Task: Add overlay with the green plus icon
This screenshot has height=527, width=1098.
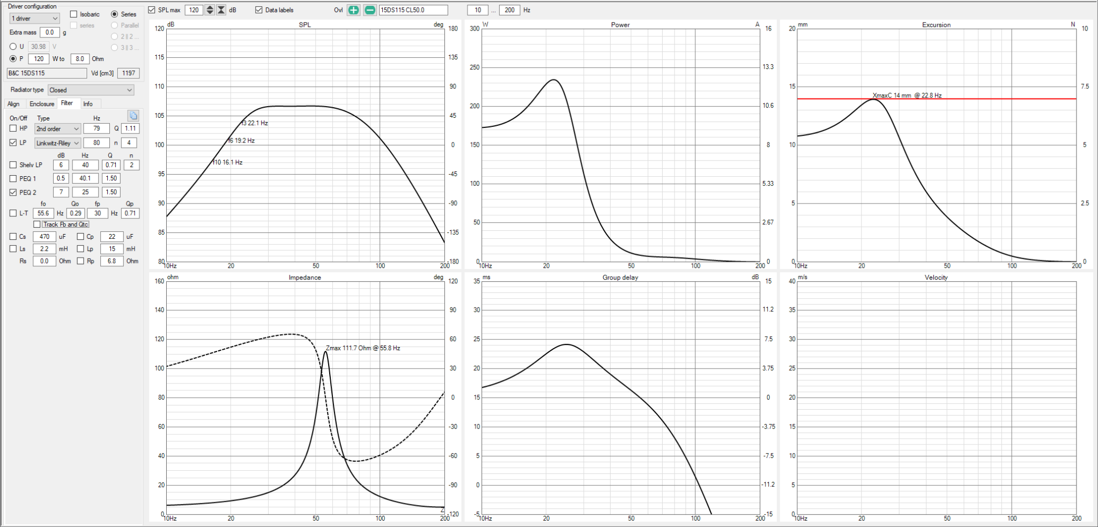Action: coord(353,10)
